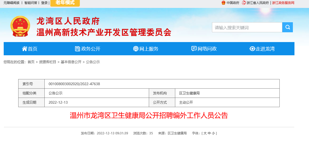Visit the 浙江政务服务网 link
Screen dimensions: 309x146
[283, 3]
